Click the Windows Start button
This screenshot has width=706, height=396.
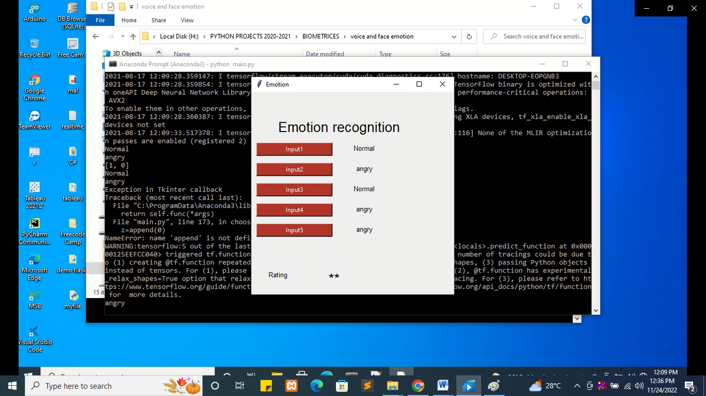click(12, 386)
